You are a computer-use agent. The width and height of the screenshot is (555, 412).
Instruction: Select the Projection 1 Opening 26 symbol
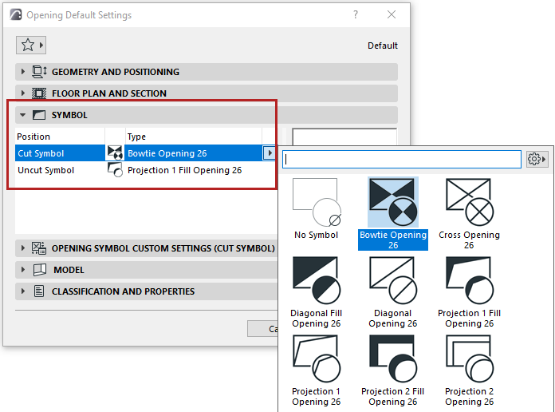[317, 359]
